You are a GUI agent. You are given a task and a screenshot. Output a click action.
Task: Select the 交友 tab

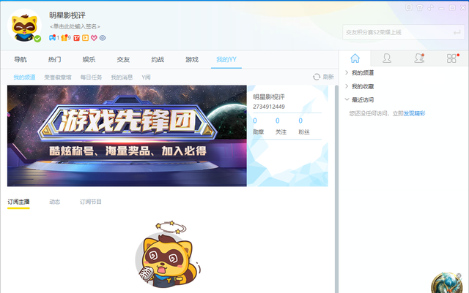click(x=123, y=59)
